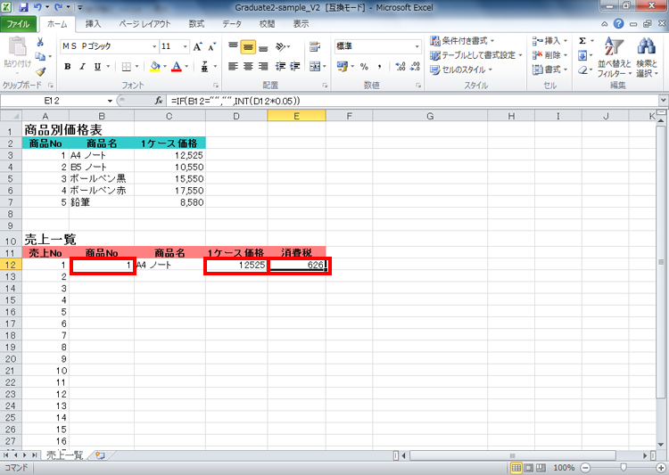
Task: Switch to ページレイアウト ribbon tab
Action: pyautogui.click(x=145, y=24)
